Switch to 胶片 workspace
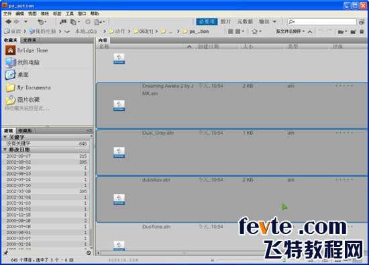 click(x=225, y=21)
